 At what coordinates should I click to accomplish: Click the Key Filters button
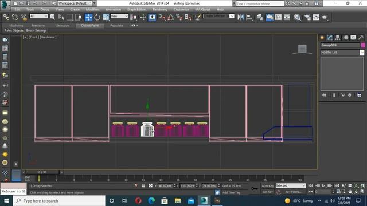[293, 192]
